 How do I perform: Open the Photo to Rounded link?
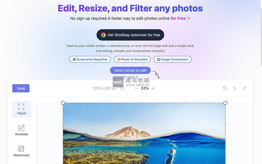pos(132,59)
